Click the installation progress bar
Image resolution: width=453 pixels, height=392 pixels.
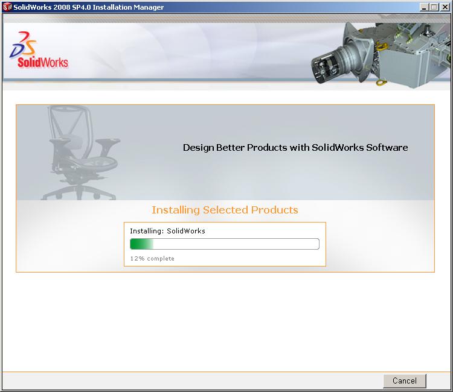tap(225, 244)
